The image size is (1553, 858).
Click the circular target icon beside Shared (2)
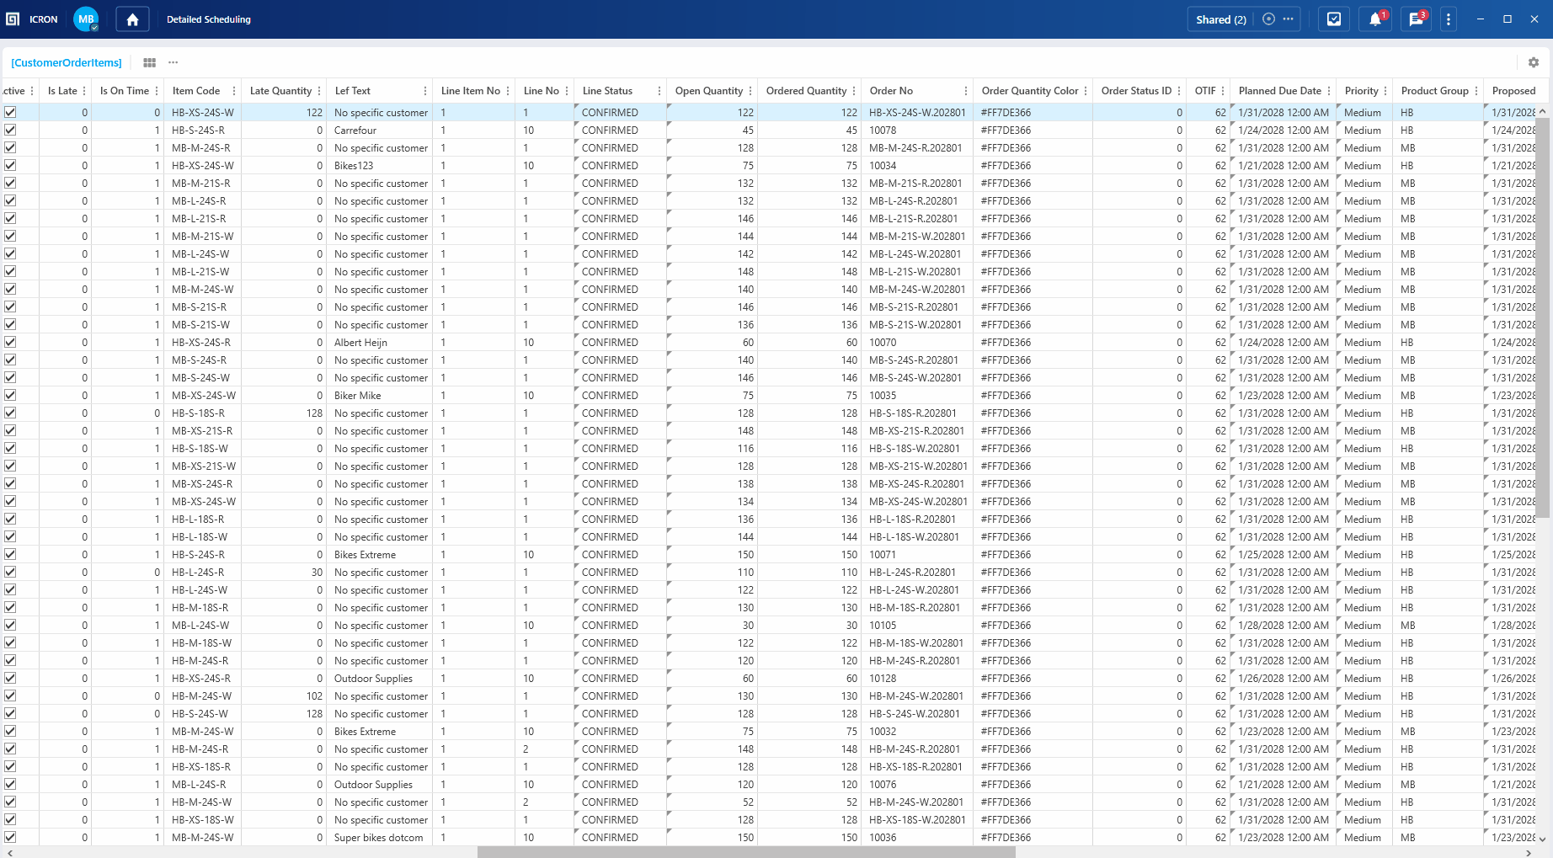pyautogui.click(x=1269, y=19)
